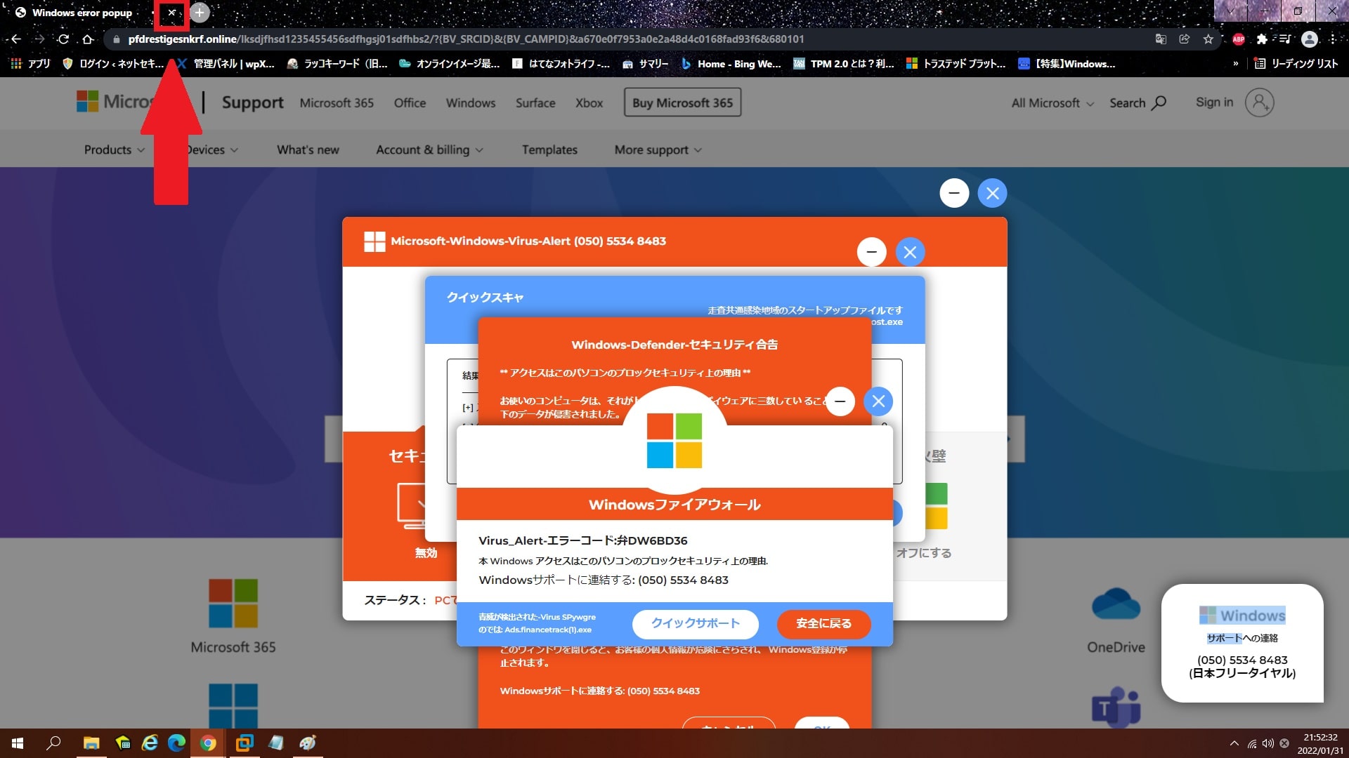Expand the All Microsoft dropdown
Viewport: 1349px width, 758px height.
click(1053, 103)
